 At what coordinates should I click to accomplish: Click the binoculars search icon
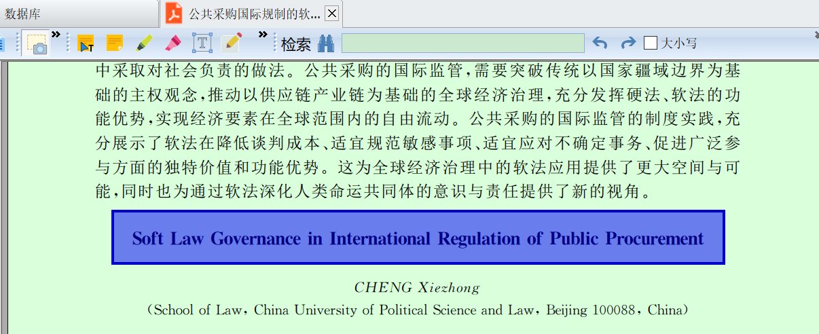326,43
